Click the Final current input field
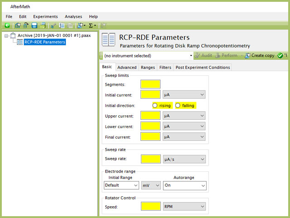 pos(150,137)
